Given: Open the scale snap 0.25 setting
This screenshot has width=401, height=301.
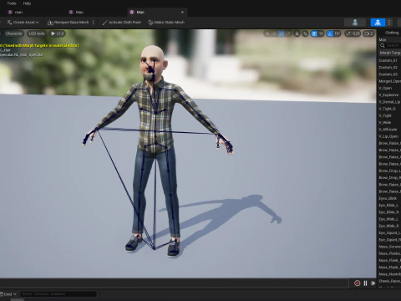Looking at the screenshot, I should 353,33.
